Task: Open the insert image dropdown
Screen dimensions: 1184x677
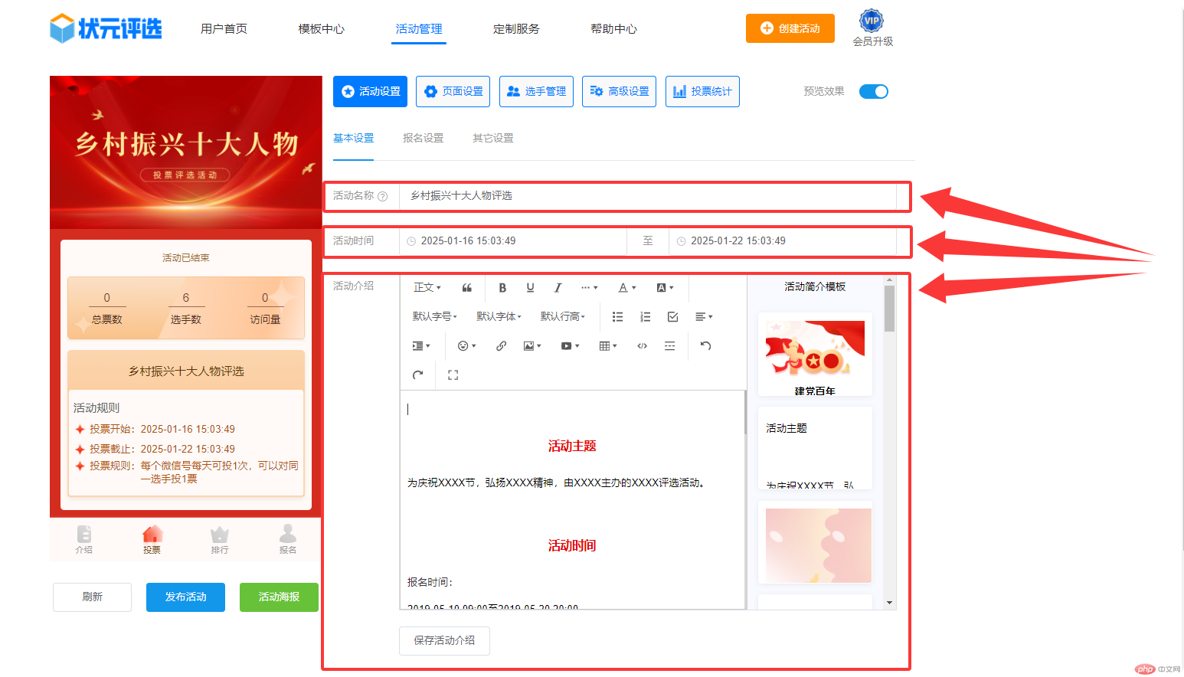Action: coord(532,346)
